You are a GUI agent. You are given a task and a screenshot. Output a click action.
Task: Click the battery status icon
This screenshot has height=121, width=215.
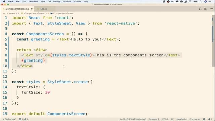tap(196, 1)
